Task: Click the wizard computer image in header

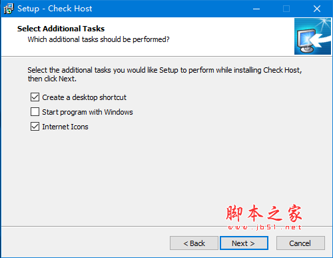Action: tap(312, 37)
